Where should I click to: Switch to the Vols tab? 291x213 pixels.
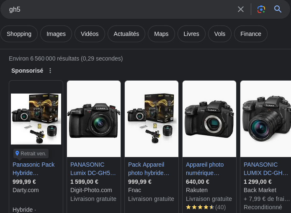coord(220,34)
